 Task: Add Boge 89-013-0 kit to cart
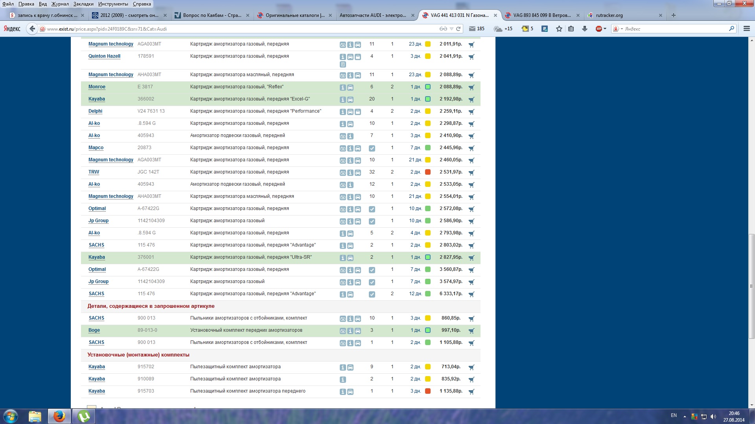471,331
